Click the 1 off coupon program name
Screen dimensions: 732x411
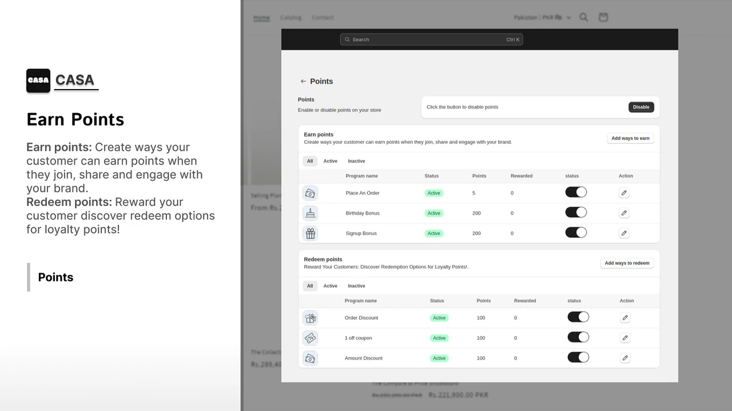click(358, 338)
